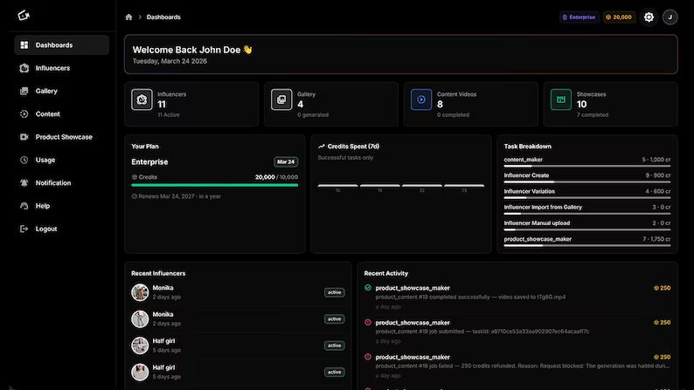Viewport: 694px width, 390px height.
Task: Open the Usage menu item
Action: click(x=61, y=160)
